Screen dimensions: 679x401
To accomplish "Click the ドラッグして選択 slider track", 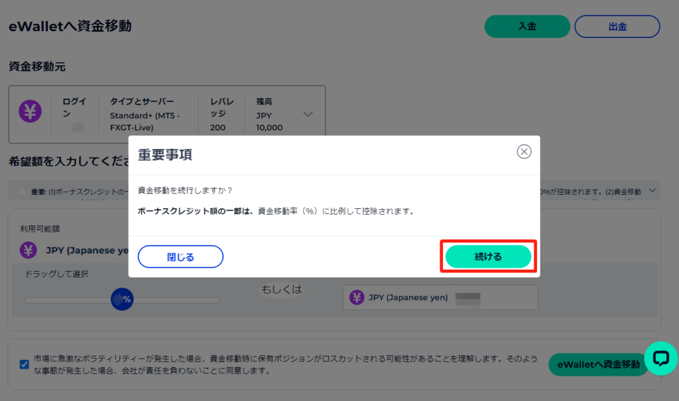I will (x=179, y=300).
